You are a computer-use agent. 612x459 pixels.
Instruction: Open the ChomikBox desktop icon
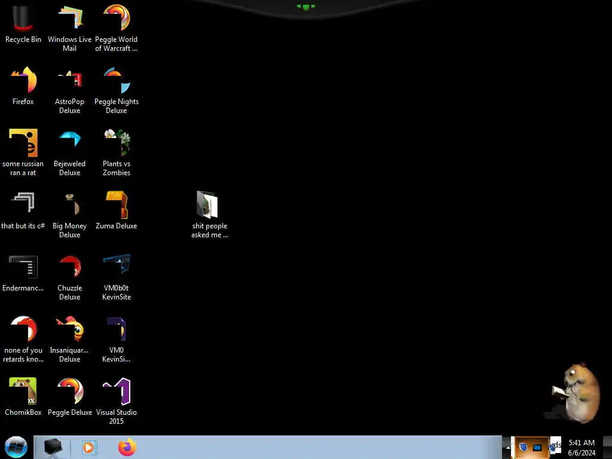point(23,397)
